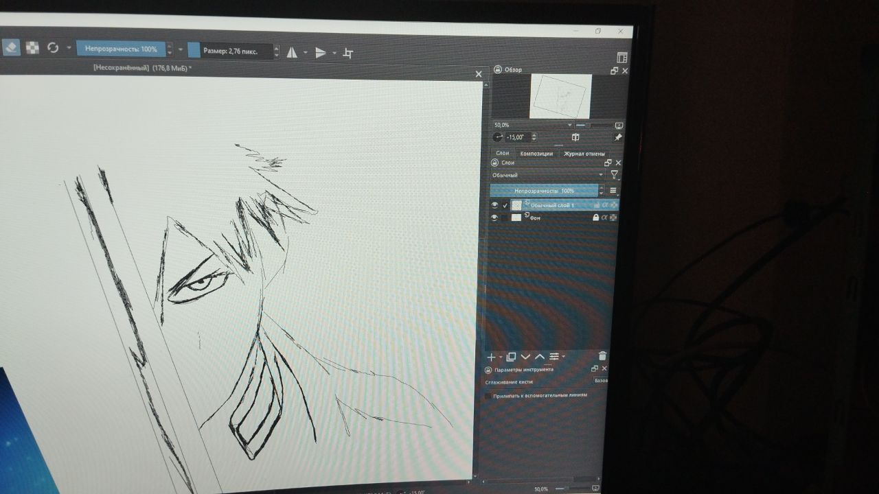
Task: Hide the Фон layer
Action: pyautogui.click(x=494, y=217)
